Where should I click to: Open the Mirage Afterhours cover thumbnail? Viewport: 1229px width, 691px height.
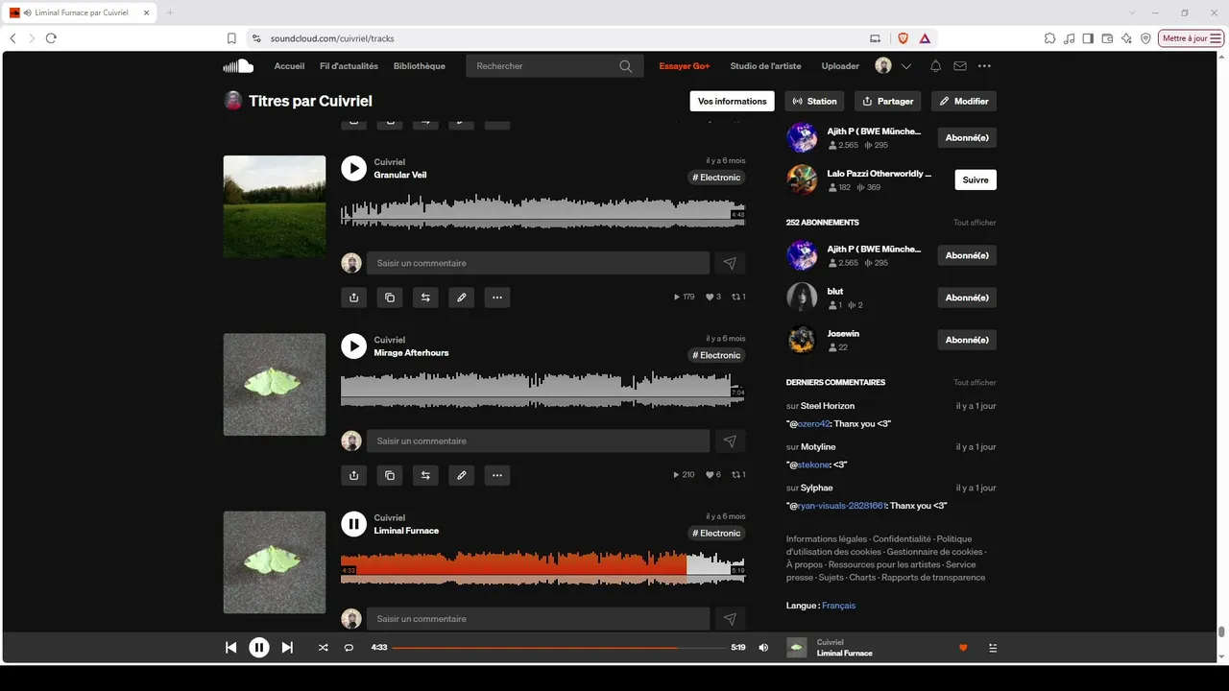(x=275, y=385)
